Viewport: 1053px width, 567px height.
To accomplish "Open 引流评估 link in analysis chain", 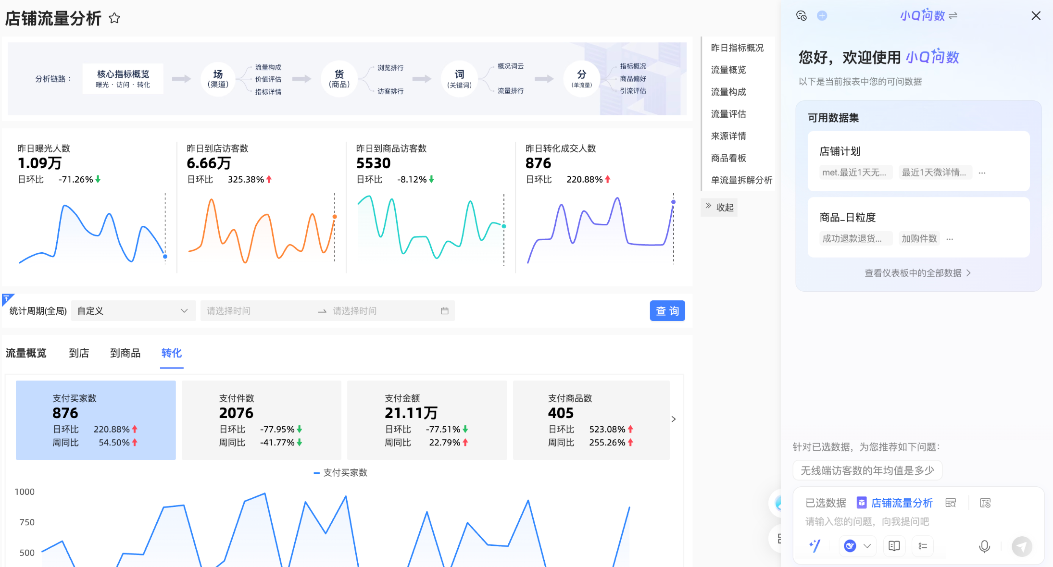I will 633,91.
